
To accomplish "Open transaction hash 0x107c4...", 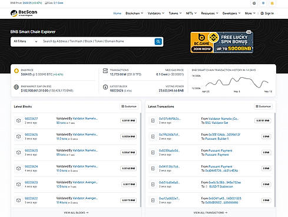I will click(170, 119).
